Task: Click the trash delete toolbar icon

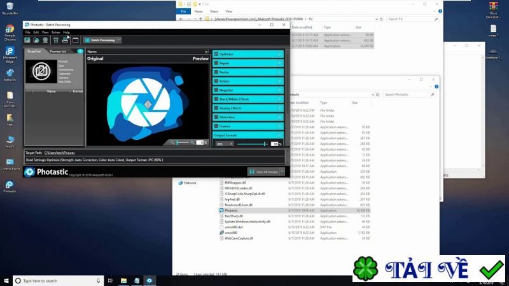Action: click(56, 40)
